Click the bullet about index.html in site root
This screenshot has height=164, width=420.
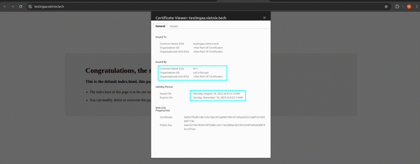(120, 92)
